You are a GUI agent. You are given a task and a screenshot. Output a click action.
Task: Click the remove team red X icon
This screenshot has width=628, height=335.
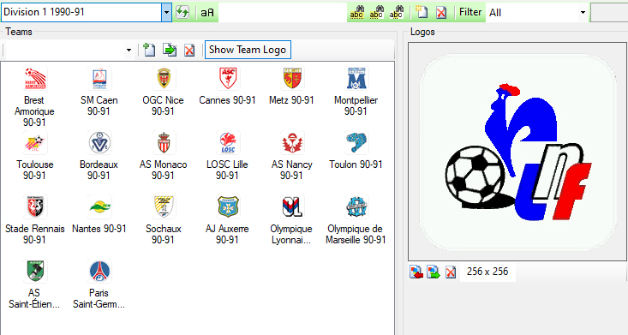[189, 50]
